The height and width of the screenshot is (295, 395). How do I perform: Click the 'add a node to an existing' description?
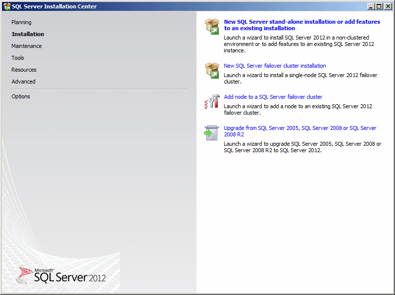pos(298,109)
